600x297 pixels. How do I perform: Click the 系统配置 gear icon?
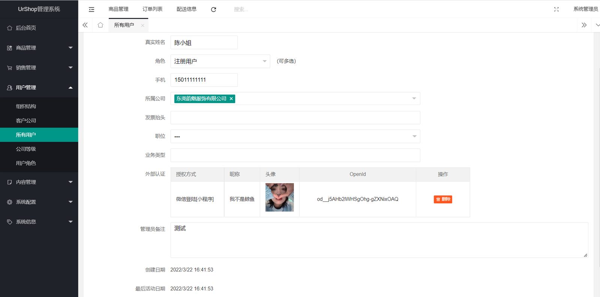pyautogui.click(x=10, y=202)
